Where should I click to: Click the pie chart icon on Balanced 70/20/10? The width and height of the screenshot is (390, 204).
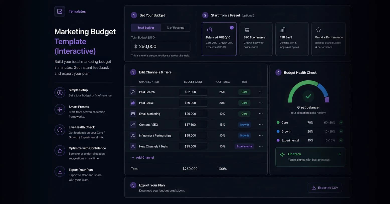click(209, 30)
